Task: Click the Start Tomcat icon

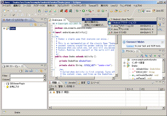Action: (61, 11)
